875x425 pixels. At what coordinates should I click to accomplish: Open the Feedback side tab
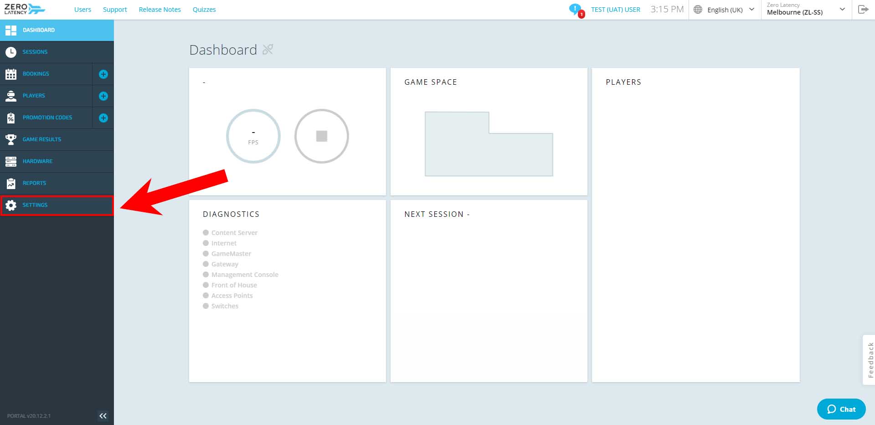pyautogui.click(x=870, y=360)
